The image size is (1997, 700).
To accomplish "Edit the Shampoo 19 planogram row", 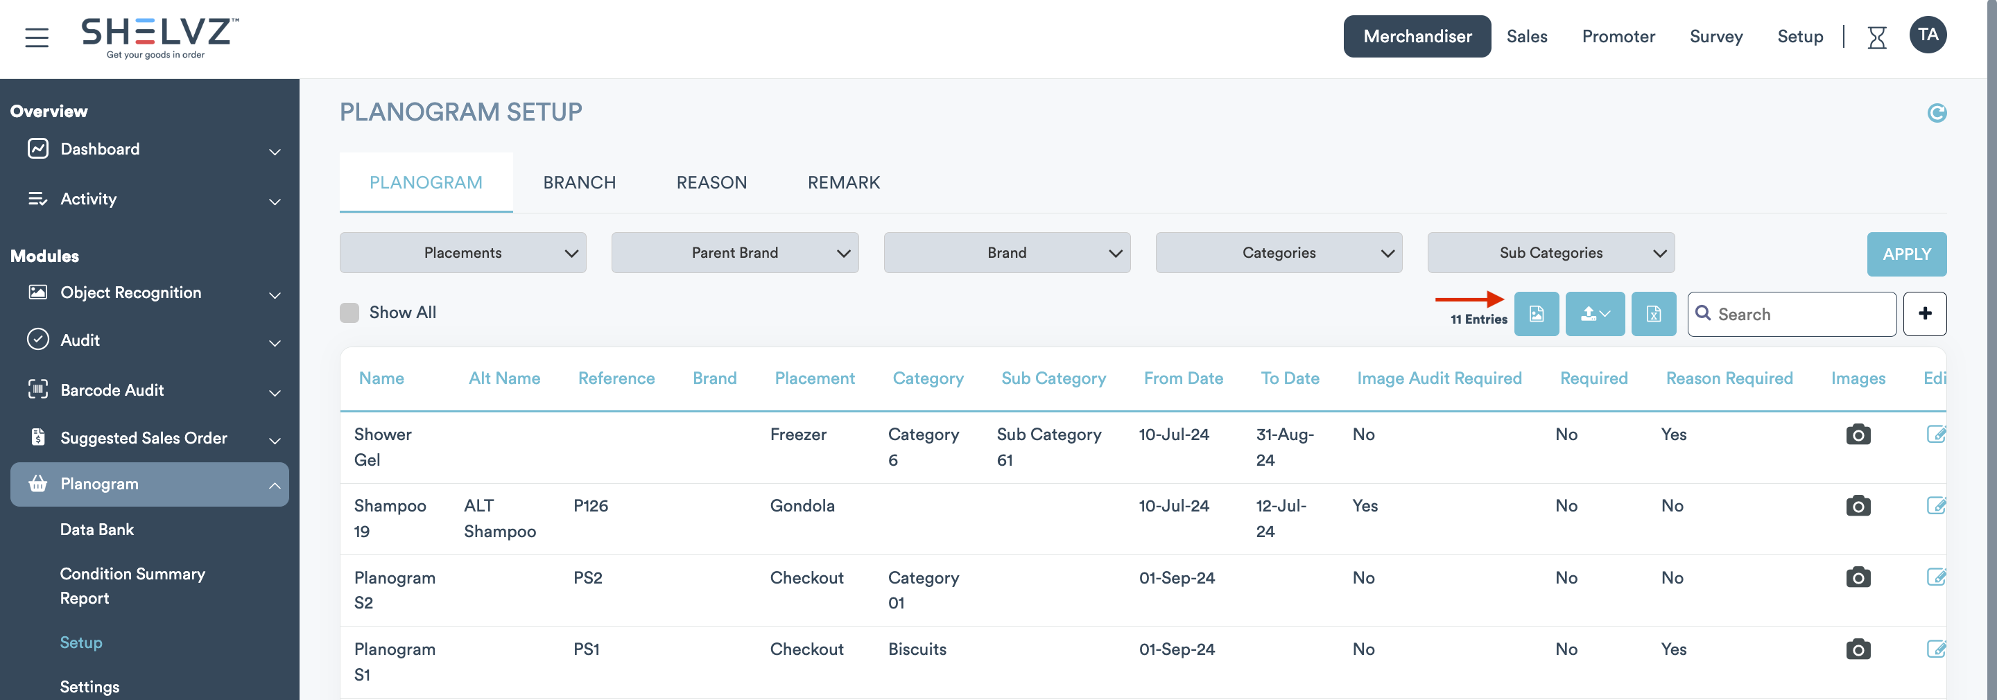I will tap(1936, 506).
